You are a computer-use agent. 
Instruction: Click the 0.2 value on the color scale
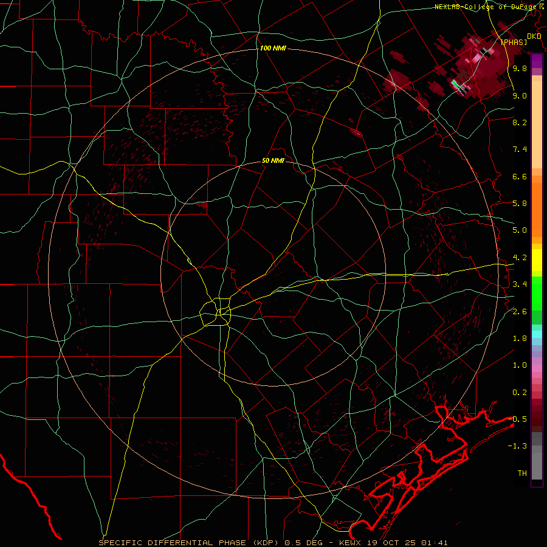(520, 393)
